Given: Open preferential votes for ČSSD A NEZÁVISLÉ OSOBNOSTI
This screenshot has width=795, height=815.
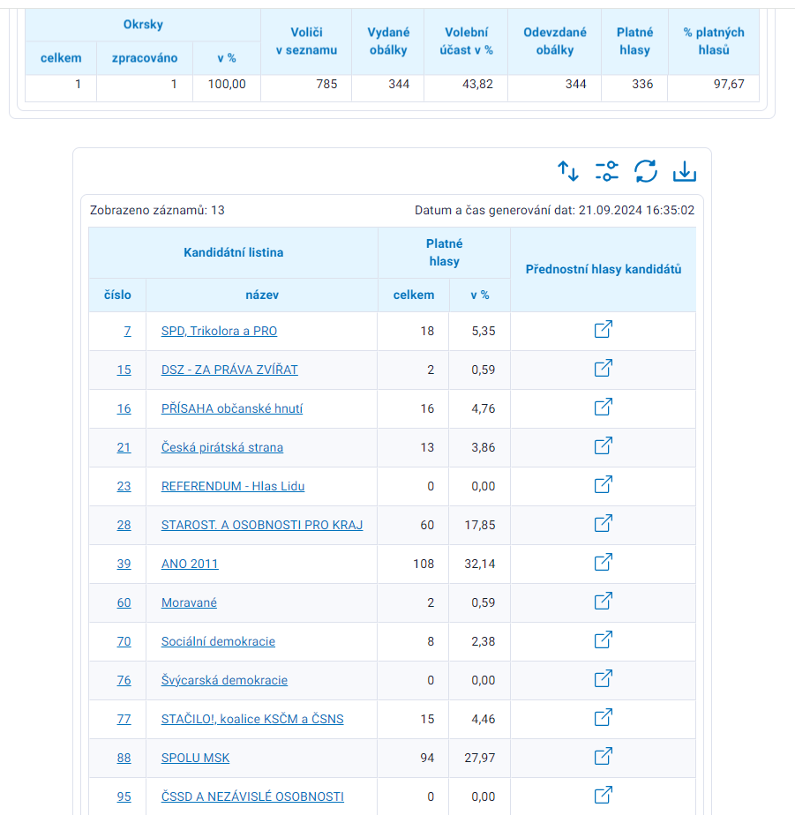Looking at the screenshot, I should tap(604, 795).
